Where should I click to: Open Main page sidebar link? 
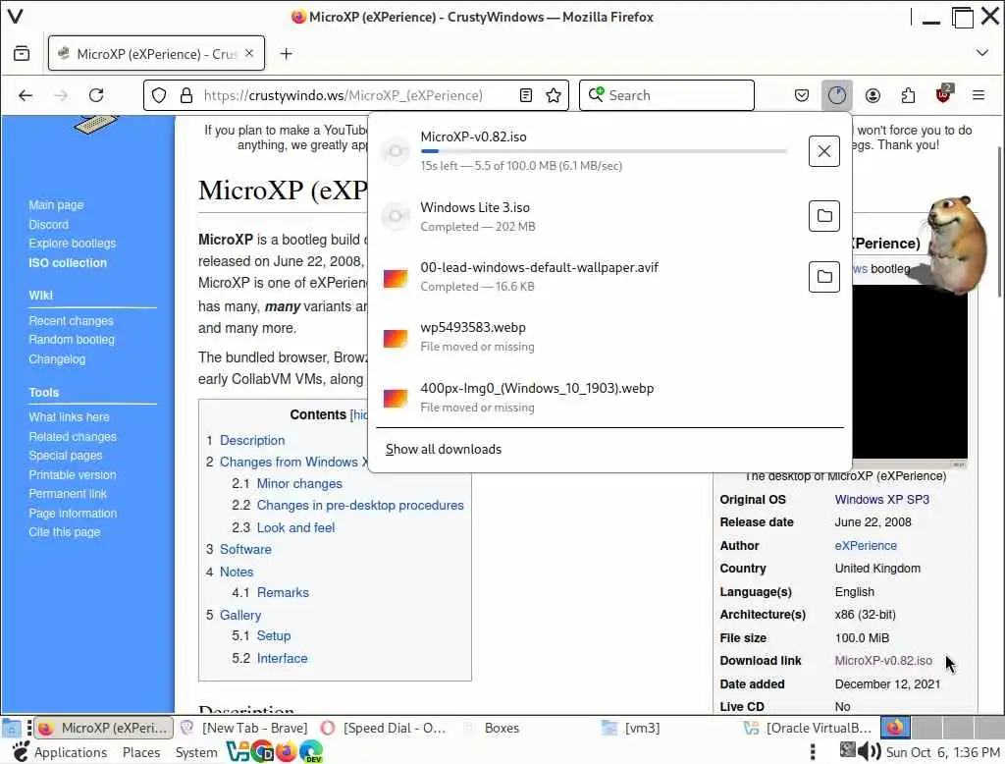tap(56, 205)
